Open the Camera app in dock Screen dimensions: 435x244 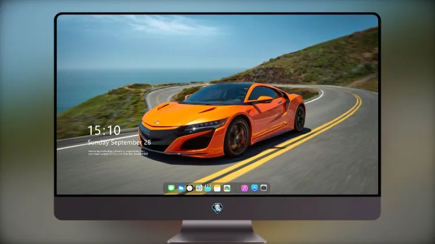[264, 188]
